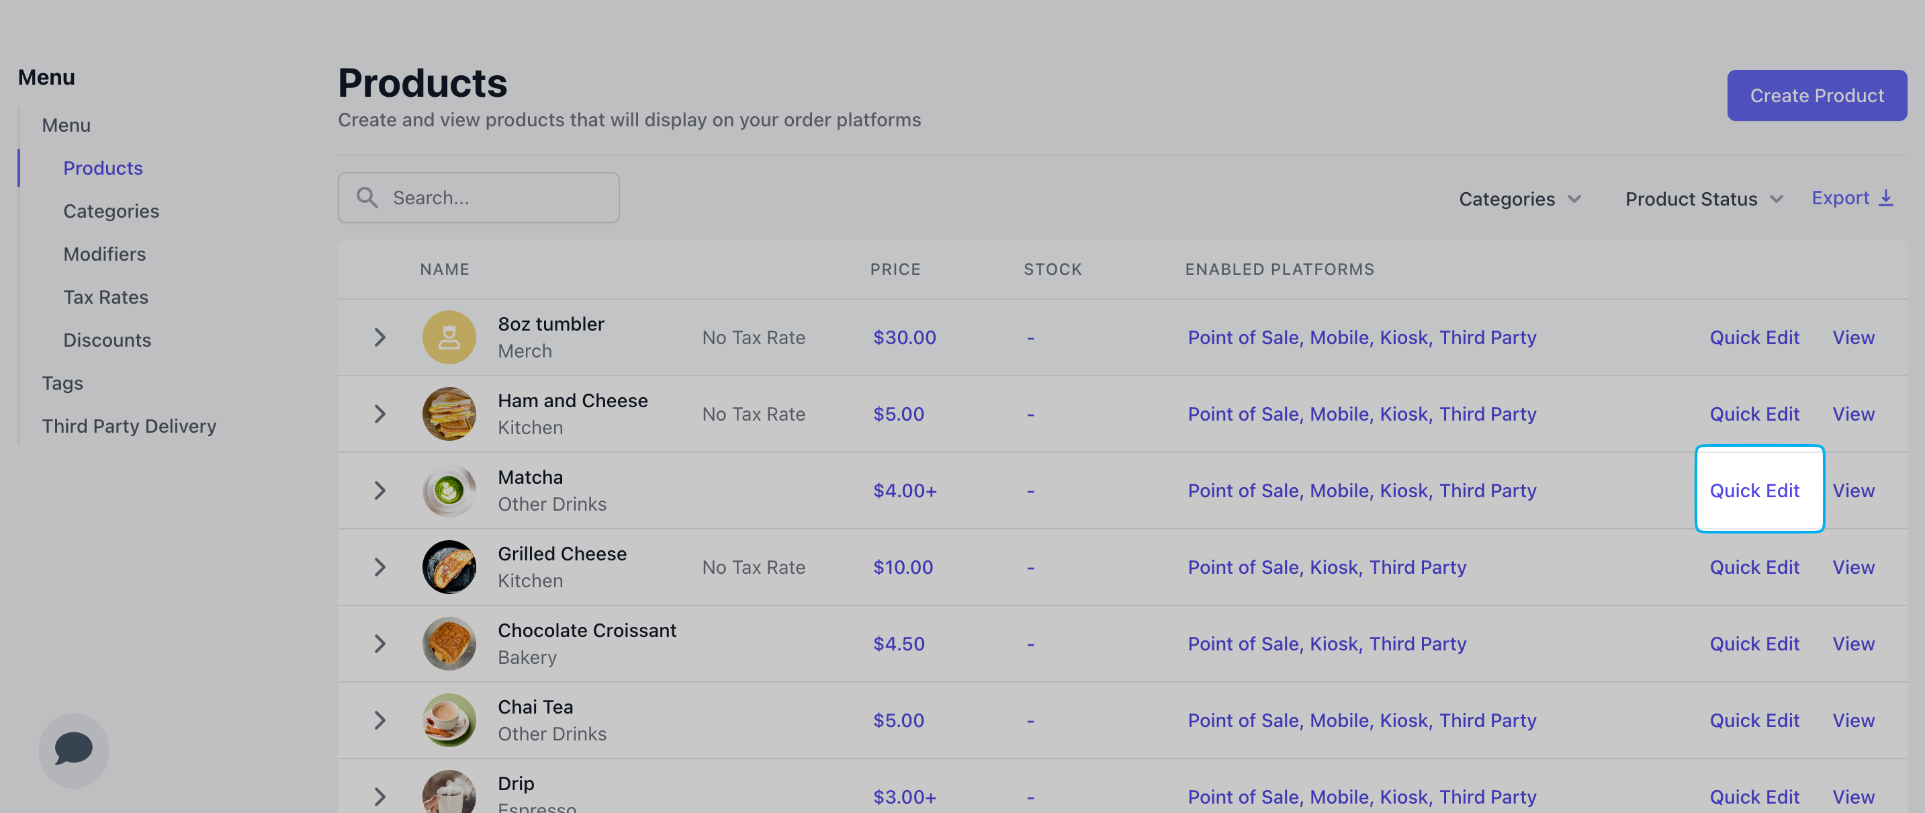Screen dimensions: 1925x813
Task: View the Chocolate Croissant product
Action: click(1853, 644)
